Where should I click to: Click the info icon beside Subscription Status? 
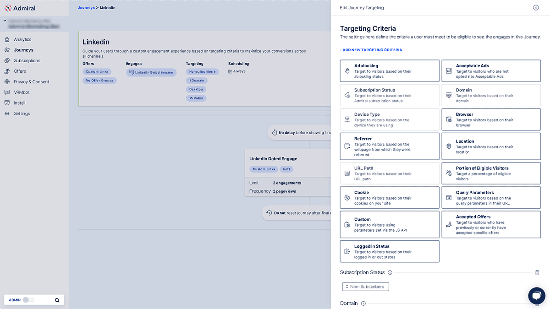click(x=390, y=272)
